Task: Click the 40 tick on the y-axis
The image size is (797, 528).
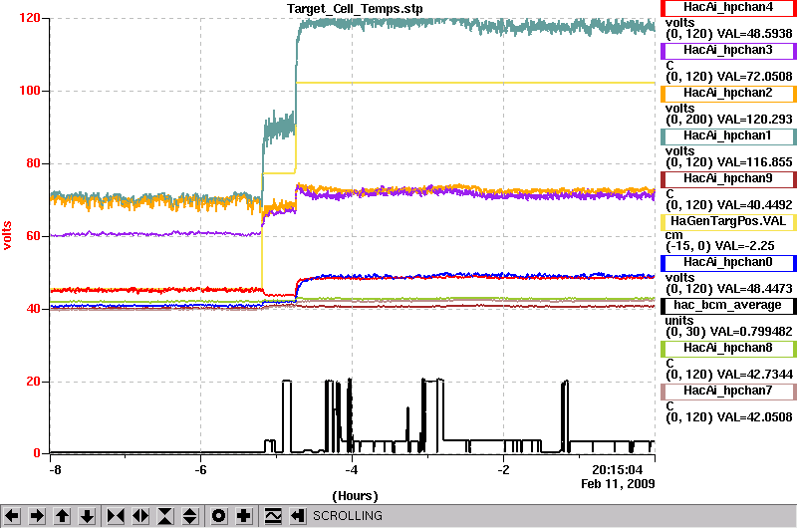Action: [x=33, y=309]
